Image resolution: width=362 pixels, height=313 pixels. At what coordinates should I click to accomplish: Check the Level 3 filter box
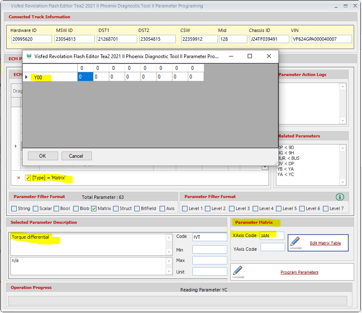click(231, 208)
